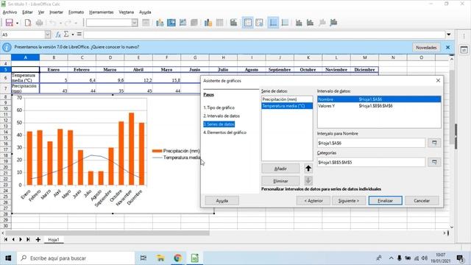Move the selected series up with the arrow
Image resolution: width=471 pixels, height=265 pixels.
click(x=308, y=169)
